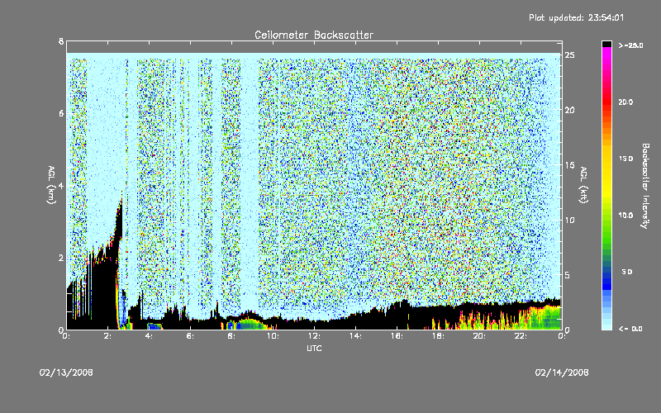The height and width of the screenshot is (413, 661).
Task: Select the '16:' hour tick on the UTC axis
Action: click(x=397, y=336)
